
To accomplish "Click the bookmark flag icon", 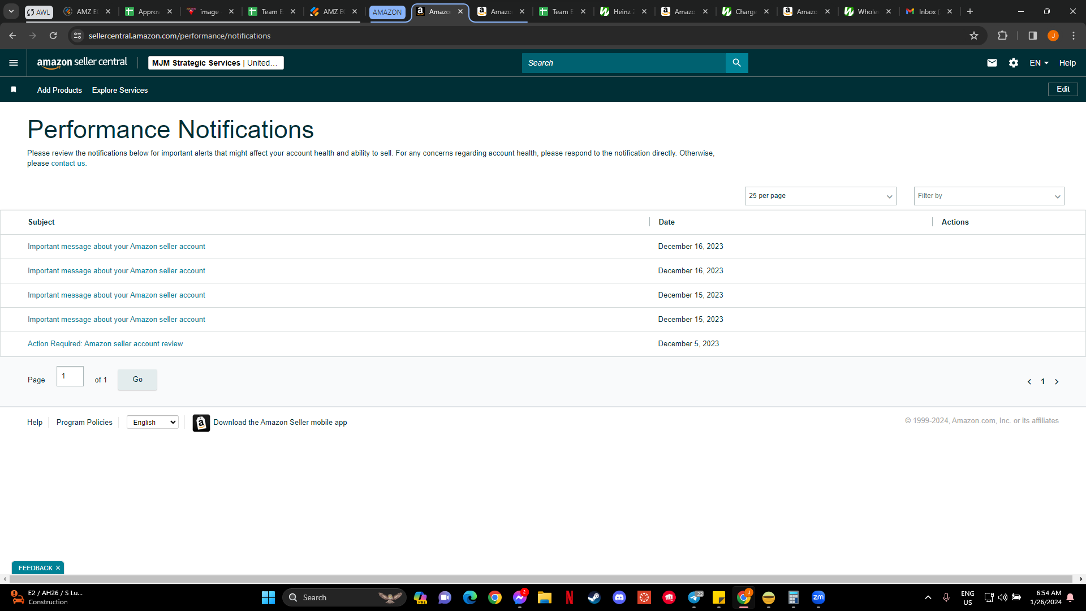I will point(14,89).
